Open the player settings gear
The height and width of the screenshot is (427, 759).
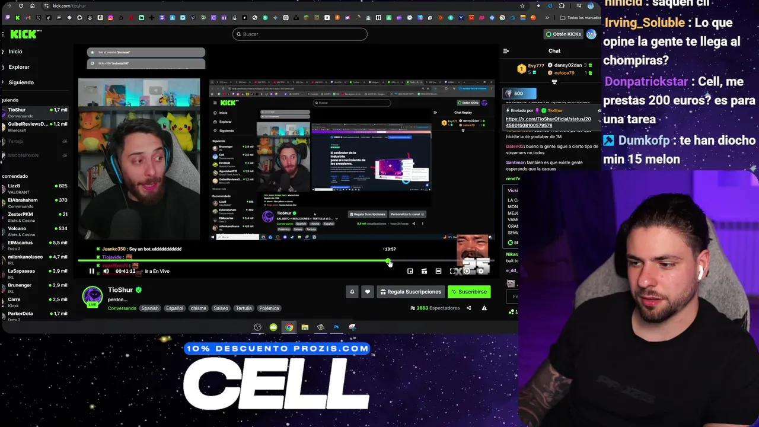coord(481,271)
